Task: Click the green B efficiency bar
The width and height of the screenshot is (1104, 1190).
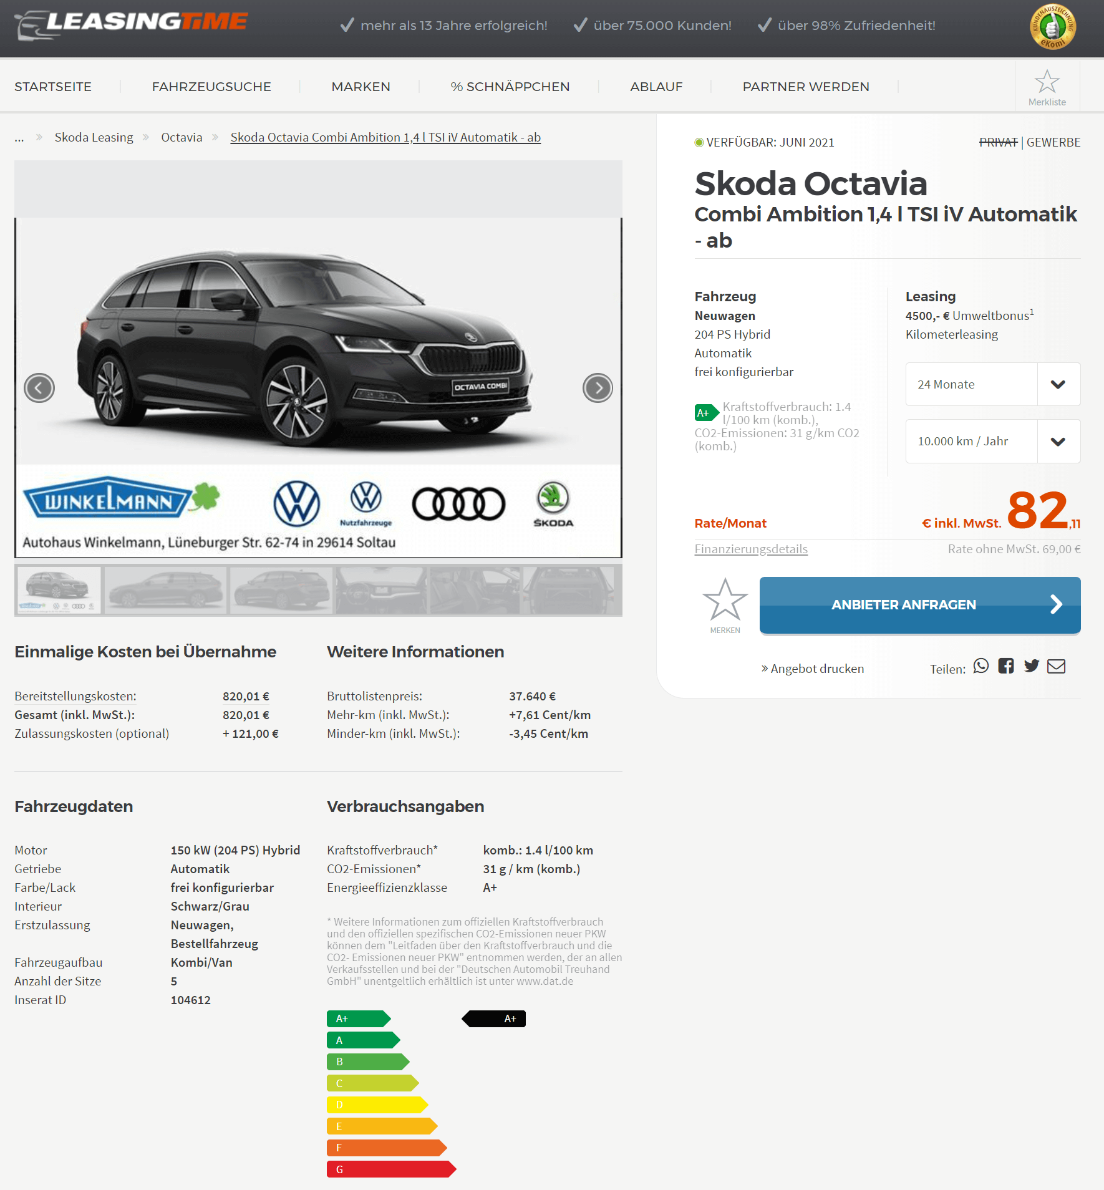Action: point(368,1062)
